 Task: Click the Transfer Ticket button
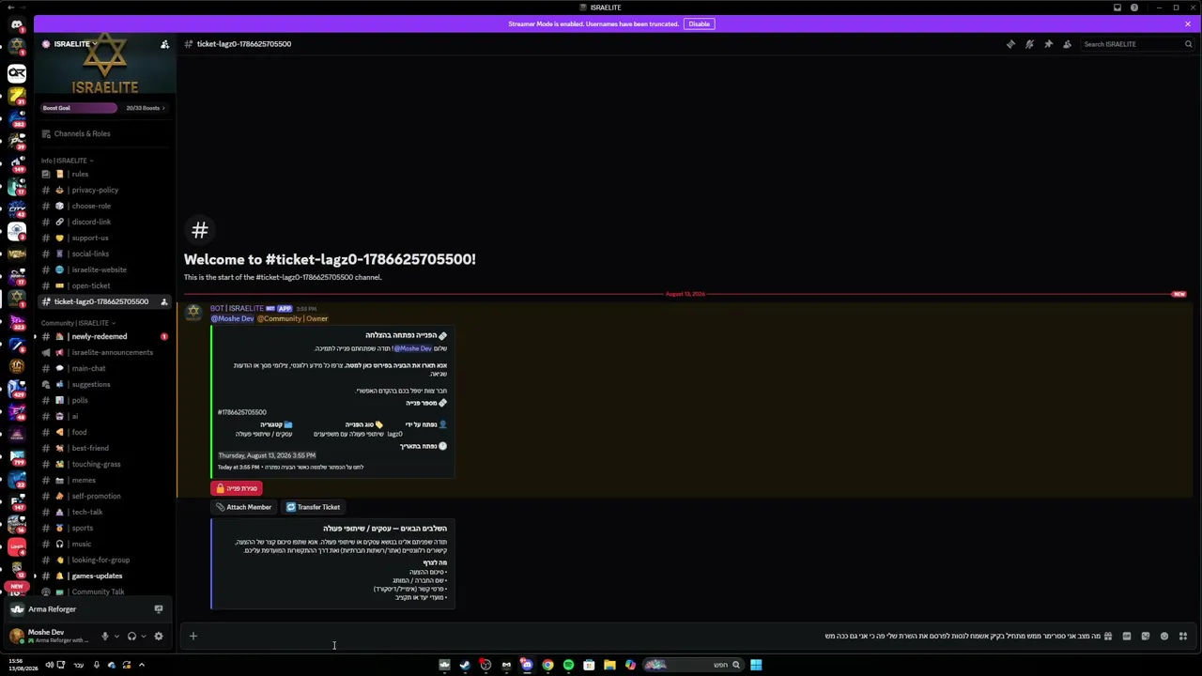[x=314, y=507]
